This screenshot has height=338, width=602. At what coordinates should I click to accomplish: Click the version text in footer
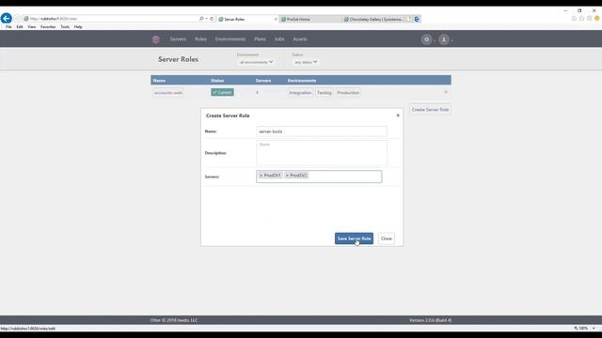[x=430, y=320]
